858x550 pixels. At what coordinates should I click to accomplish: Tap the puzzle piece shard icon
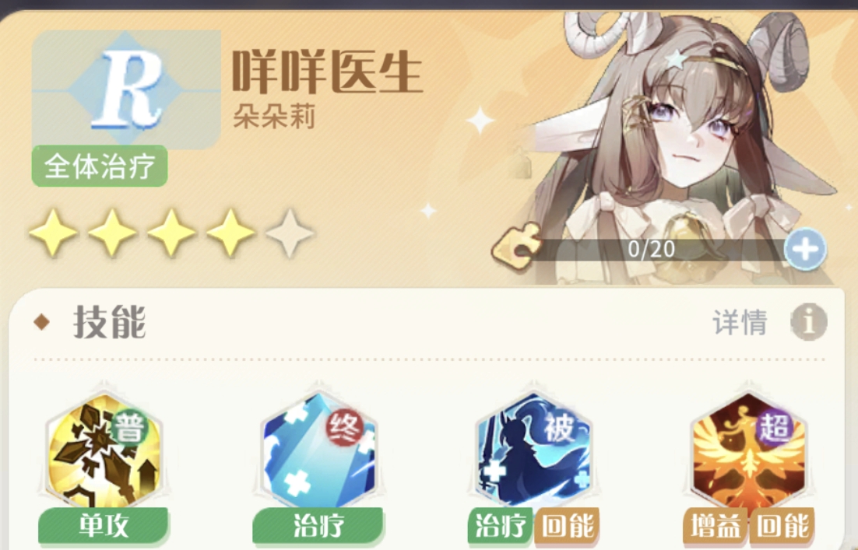[x=516, y=247]
